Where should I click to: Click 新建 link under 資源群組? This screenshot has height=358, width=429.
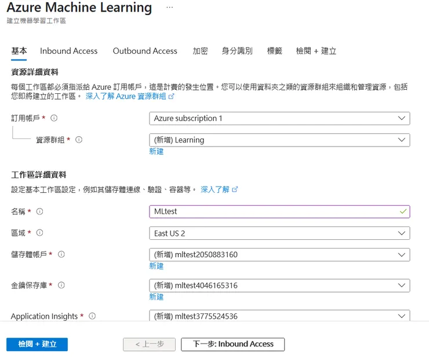[x=157, y=151]
